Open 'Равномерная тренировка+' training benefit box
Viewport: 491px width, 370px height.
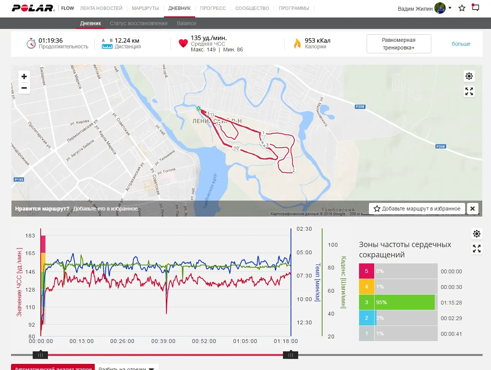[399, 44]
